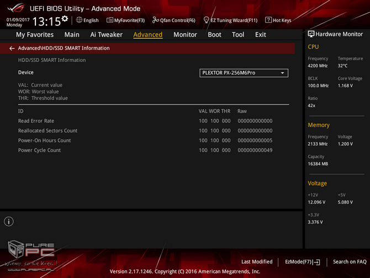This screenshot has width=370, height=278.
Task: Click core voltage 1.168 V
Action: [345, 86]
